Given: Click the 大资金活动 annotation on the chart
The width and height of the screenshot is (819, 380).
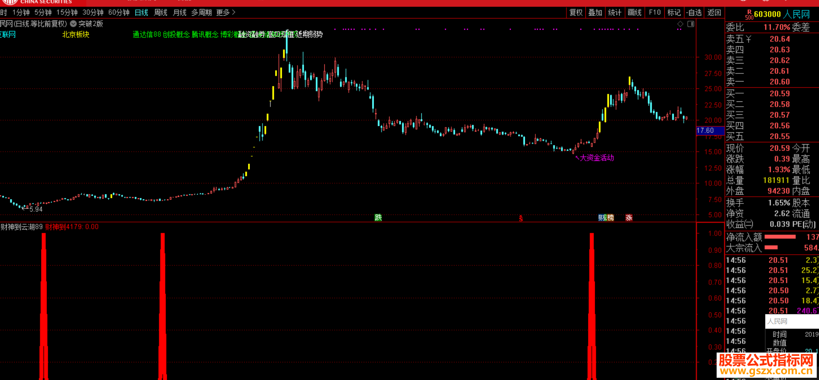Looking at the screenshot, I should click(x=597, y=158).
